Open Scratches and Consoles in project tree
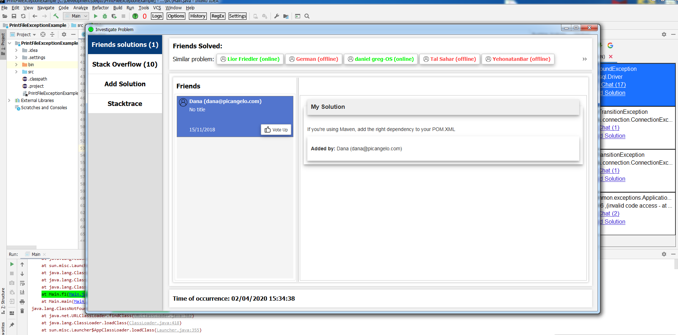 click(x=44, y=108)
